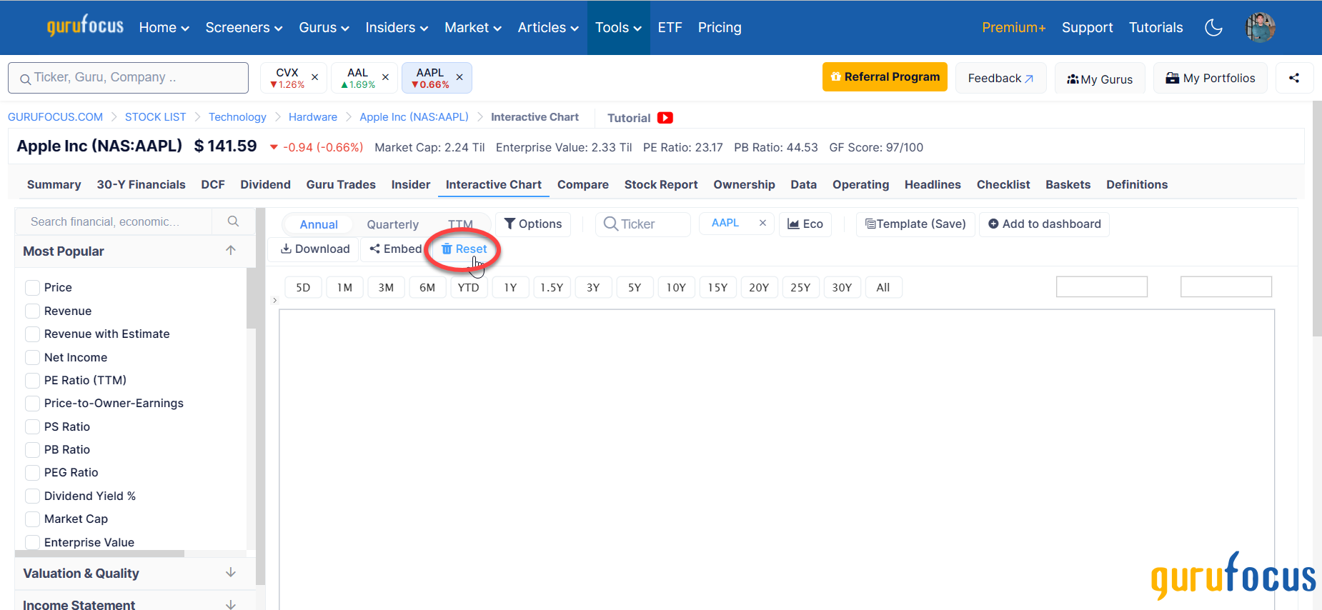Image resolution: width=1322 pixels, height=610 pixels.
Task: Enable the Price checkbox
Action: pyautogui.click(x=33, y=287)
